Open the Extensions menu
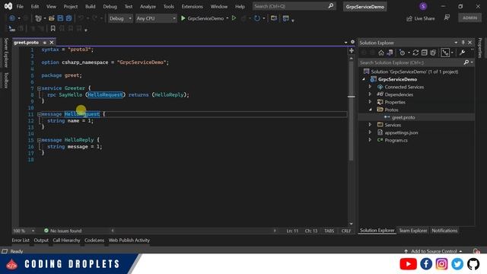The width and height of the screenshot is (487, 274). (193, 6)
